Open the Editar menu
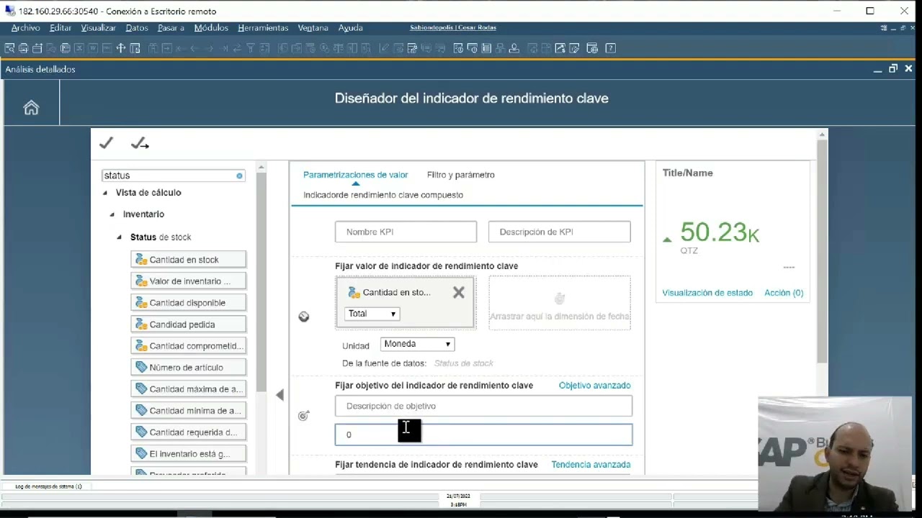Image resolution: width=922 pixels, height=518 pixels. tap(61, 27)
